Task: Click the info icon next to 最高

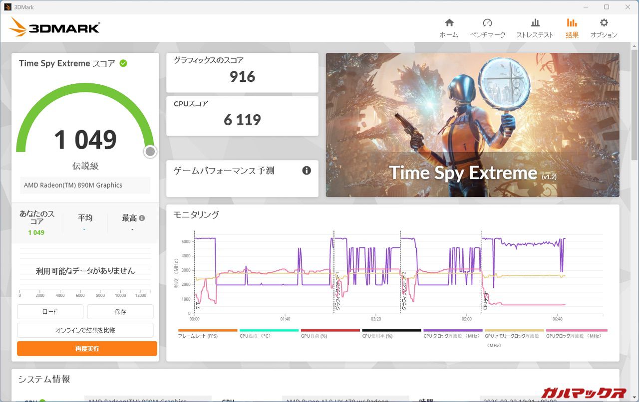Action: coord(142,218)
